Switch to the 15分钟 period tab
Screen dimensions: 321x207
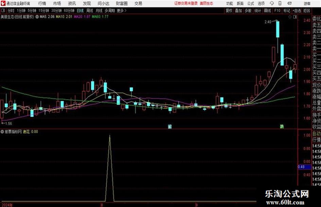[43, 11]
